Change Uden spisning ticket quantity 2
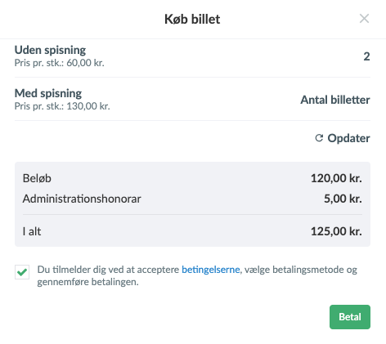 point(366,56)
